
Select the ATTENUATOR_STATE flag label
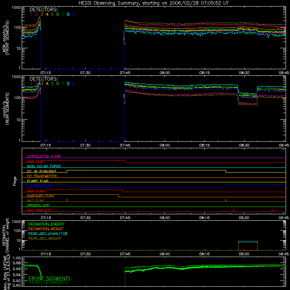coord(44,157)
